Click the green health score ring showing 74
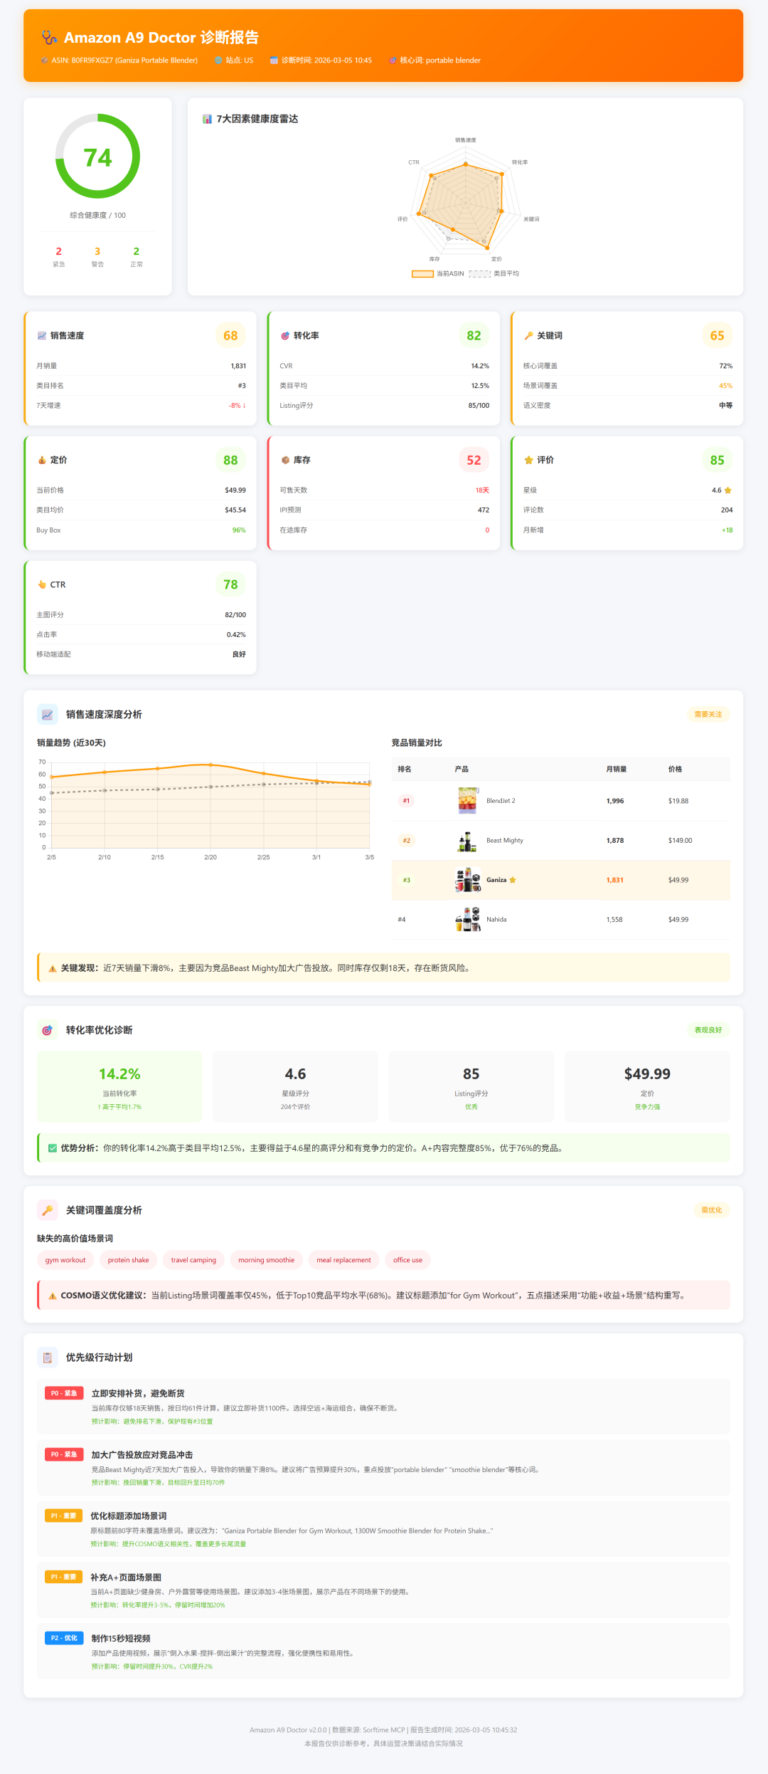This screenshot has width=768, height=1774. coord(97,157)
